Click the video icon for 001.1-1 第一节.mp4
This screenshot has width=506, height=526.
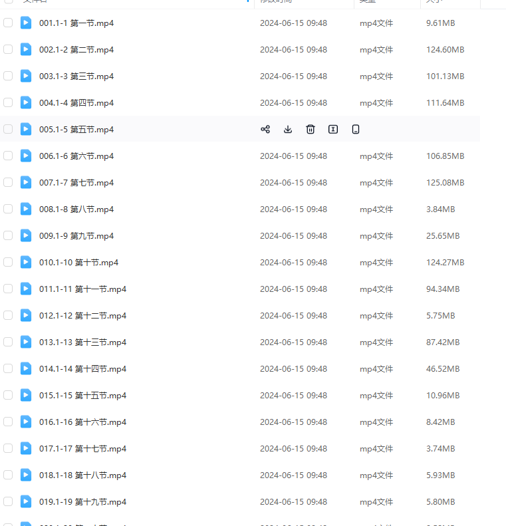click(x=26, y=23)
